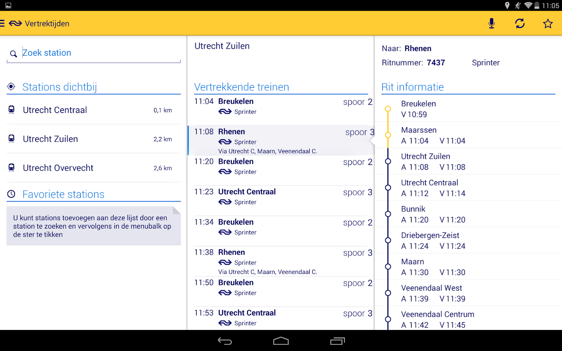
Task: Tap NS Sprinter logo on 11:04 row
Action: (225, 112)
